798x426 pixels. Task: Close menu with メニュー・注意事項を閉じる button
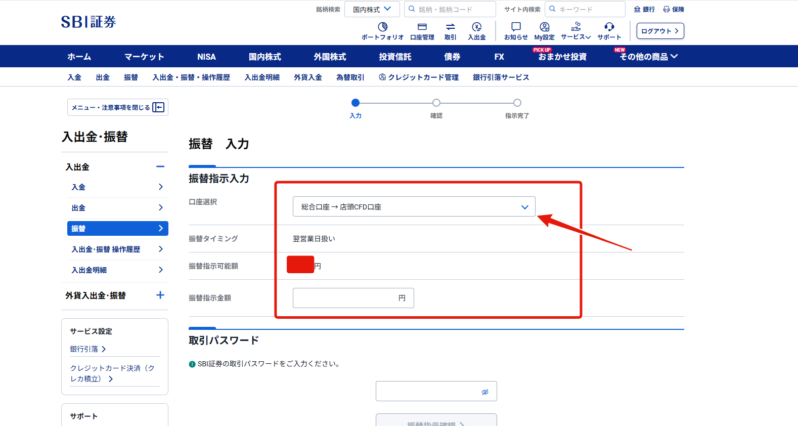[118, 107]
